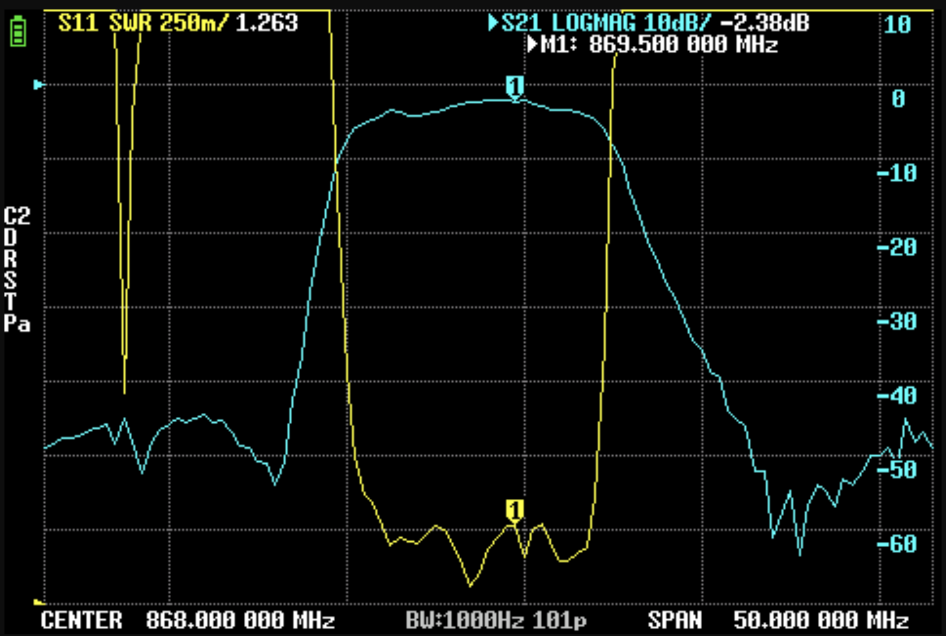
Task: Click cyan marker 1 on the S21 trace
Action: click(515, 88)
